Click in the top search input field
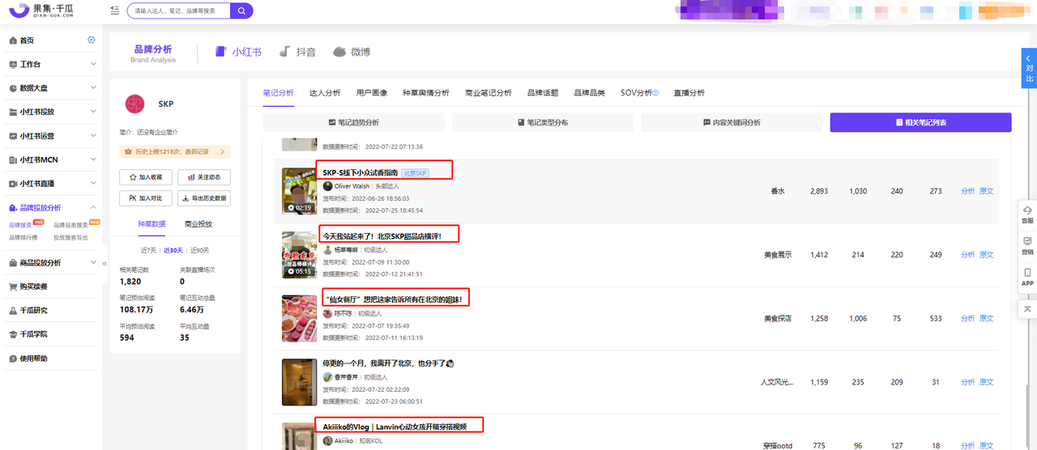This screenshot has width=1037, height=450. click(x=178, y=11)
